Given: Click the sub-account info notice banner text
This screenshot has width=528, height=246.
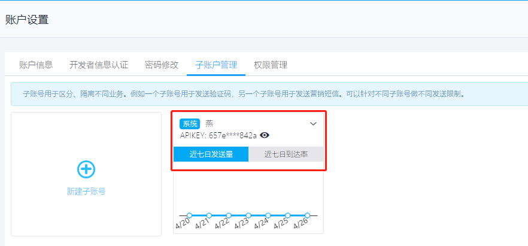Looking at the screenshot, I should click(x=244, y=94).
